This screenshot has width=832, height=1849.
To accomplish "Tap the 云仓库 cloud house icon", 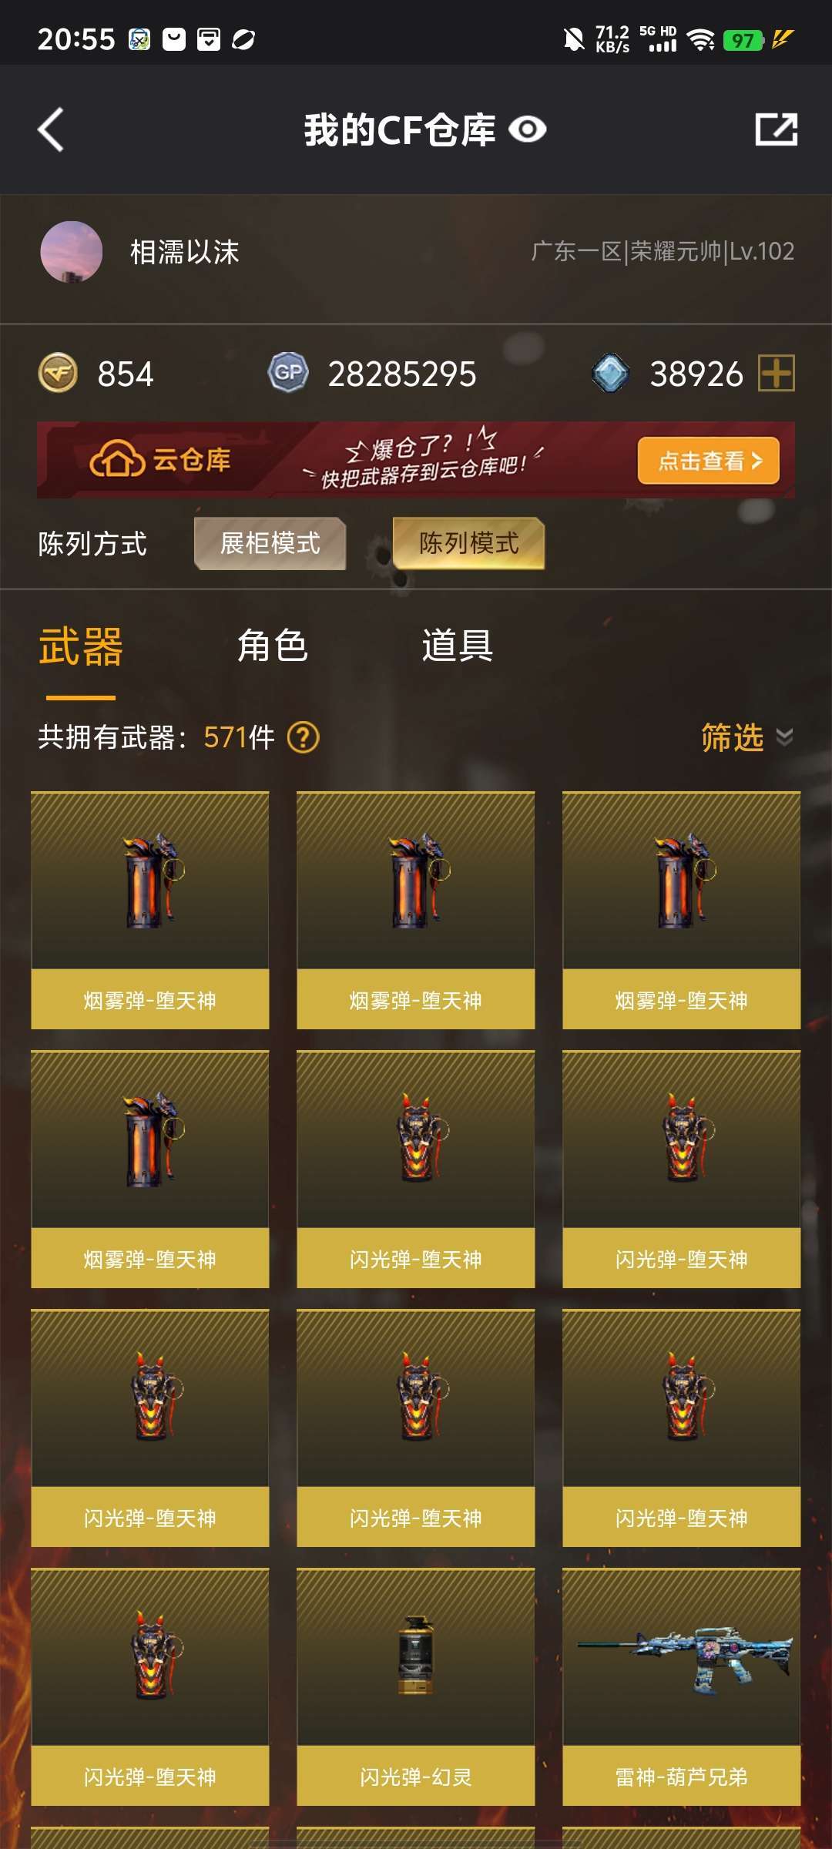I will [x=117, y=460].
